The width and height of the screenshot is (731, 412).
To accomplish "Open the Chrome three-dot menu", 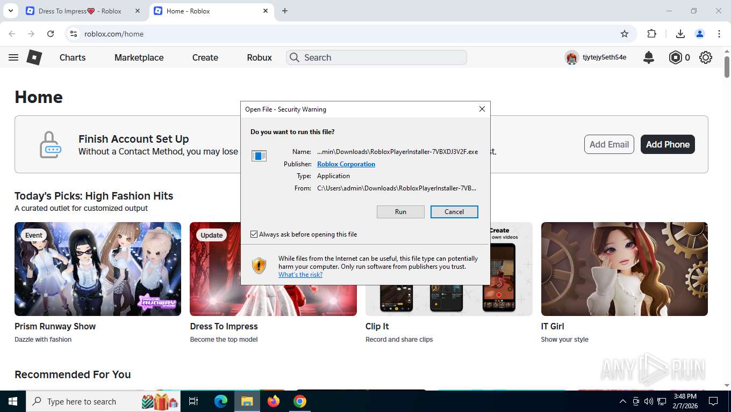I will [x=719, y=34].
